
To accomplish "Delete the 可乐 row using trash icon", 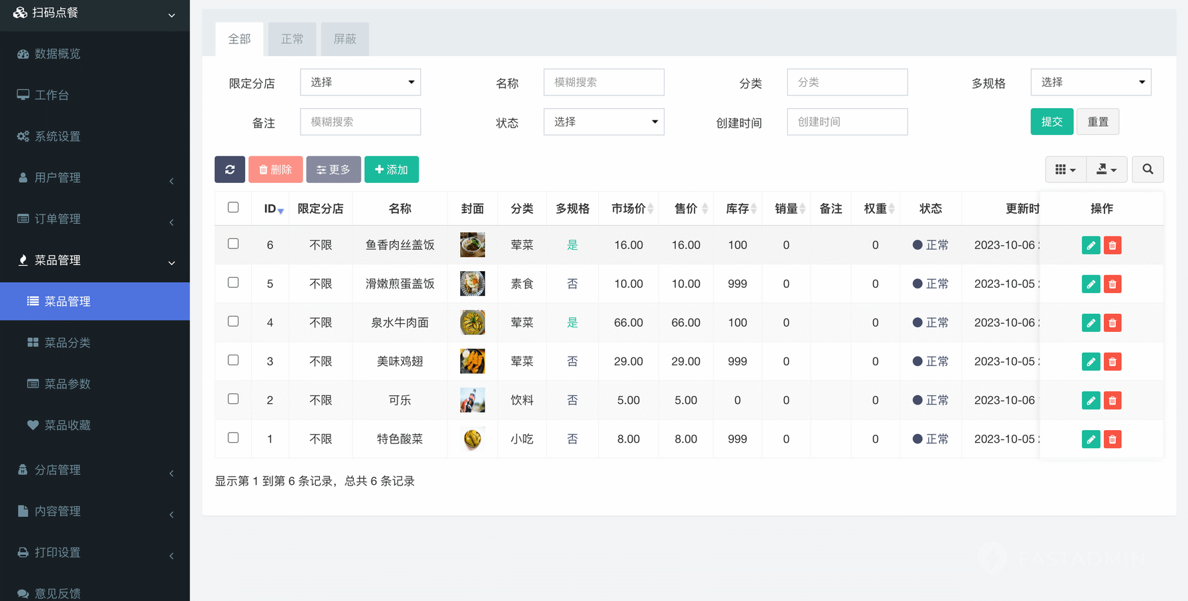I will [1113, 401].
